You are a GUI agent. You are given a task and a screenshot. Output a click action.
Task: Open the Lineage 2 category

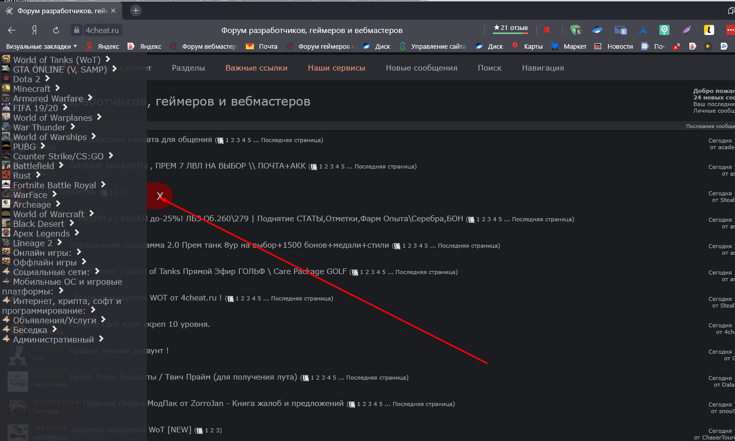[x=33, y=243]
